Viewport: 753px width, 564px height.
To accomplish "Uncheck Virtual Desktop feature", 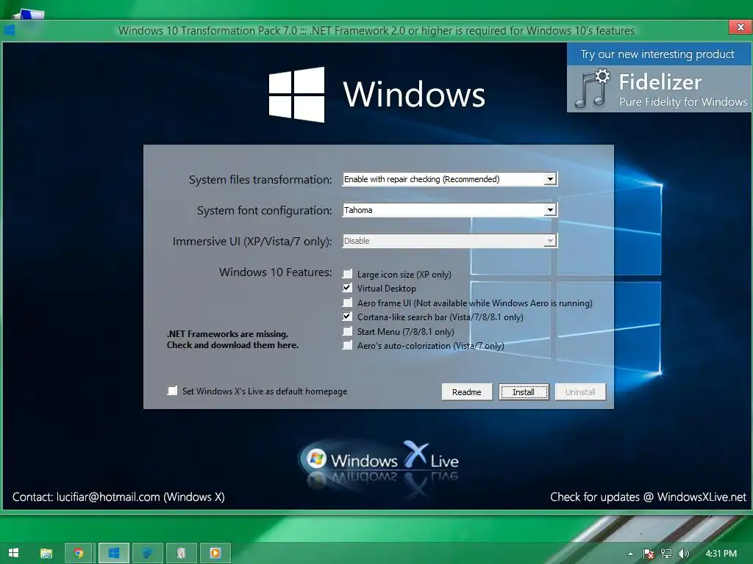I will pos(347,288).
